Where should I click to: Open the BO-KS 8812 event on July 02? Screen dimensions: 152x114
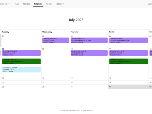(x=56, y=41)
